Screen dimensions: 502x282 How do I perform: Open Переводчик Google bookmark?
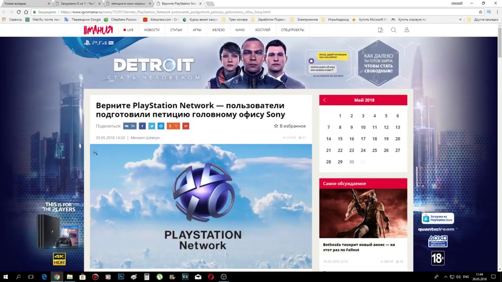click(x=83, y=19)
